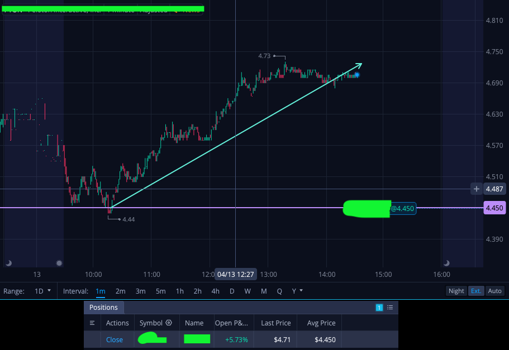Close the open position
This screenshot has width=509, height=350.
click(x=115, y=339)
